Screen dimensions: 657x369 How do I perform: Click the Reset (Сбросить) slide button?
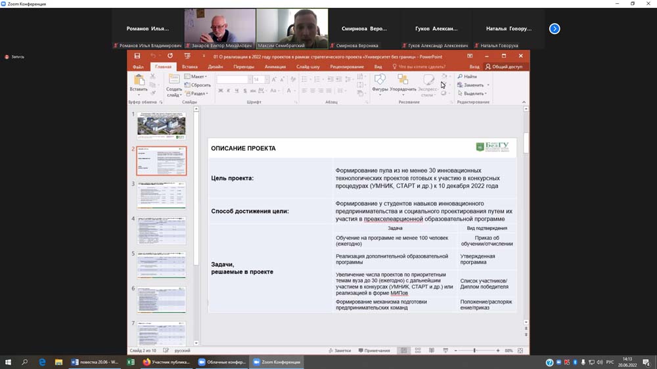click(198, 85)
